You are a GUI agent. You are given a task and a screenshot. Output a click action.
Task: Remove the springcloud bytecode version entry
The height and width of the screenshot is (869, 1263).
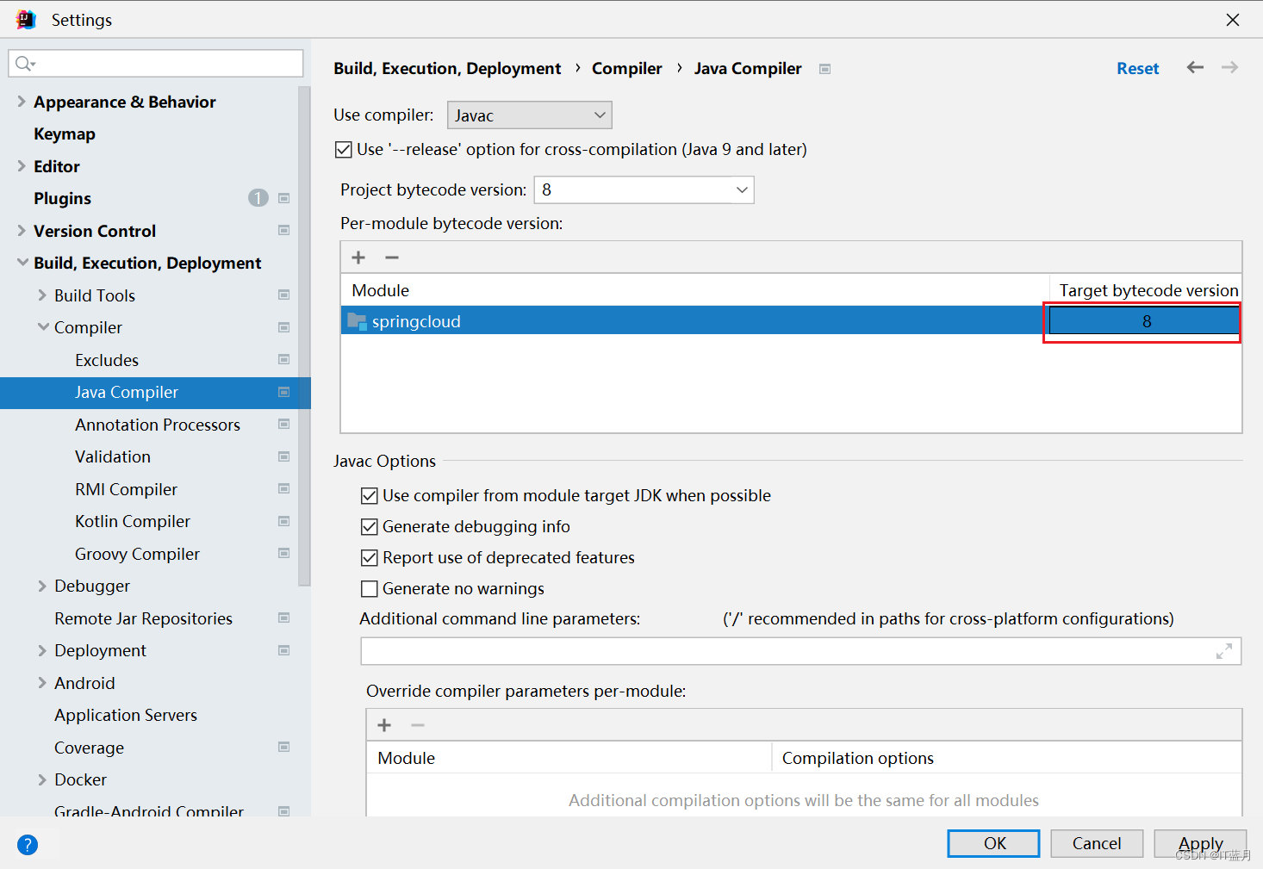coord(392,257)
